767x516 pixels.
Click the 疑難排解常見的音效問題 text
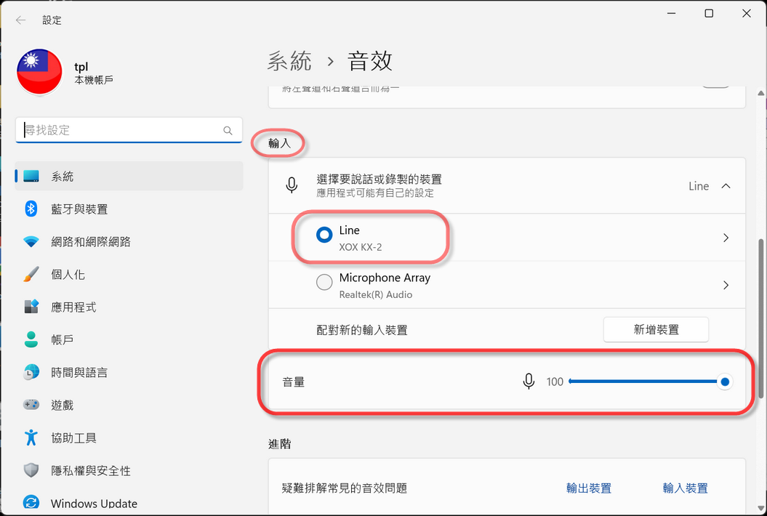pos(345,488)
